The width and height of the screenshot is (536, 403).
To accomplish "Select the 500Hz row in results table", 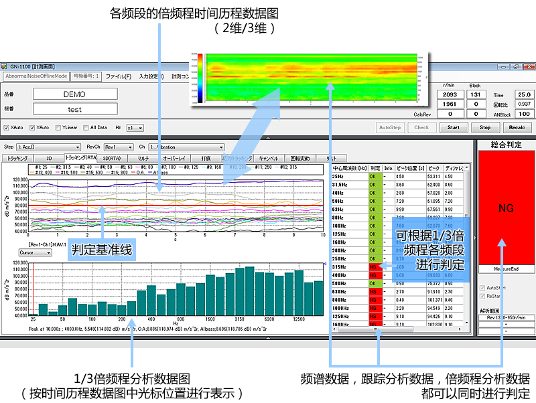I will point(397,283).
